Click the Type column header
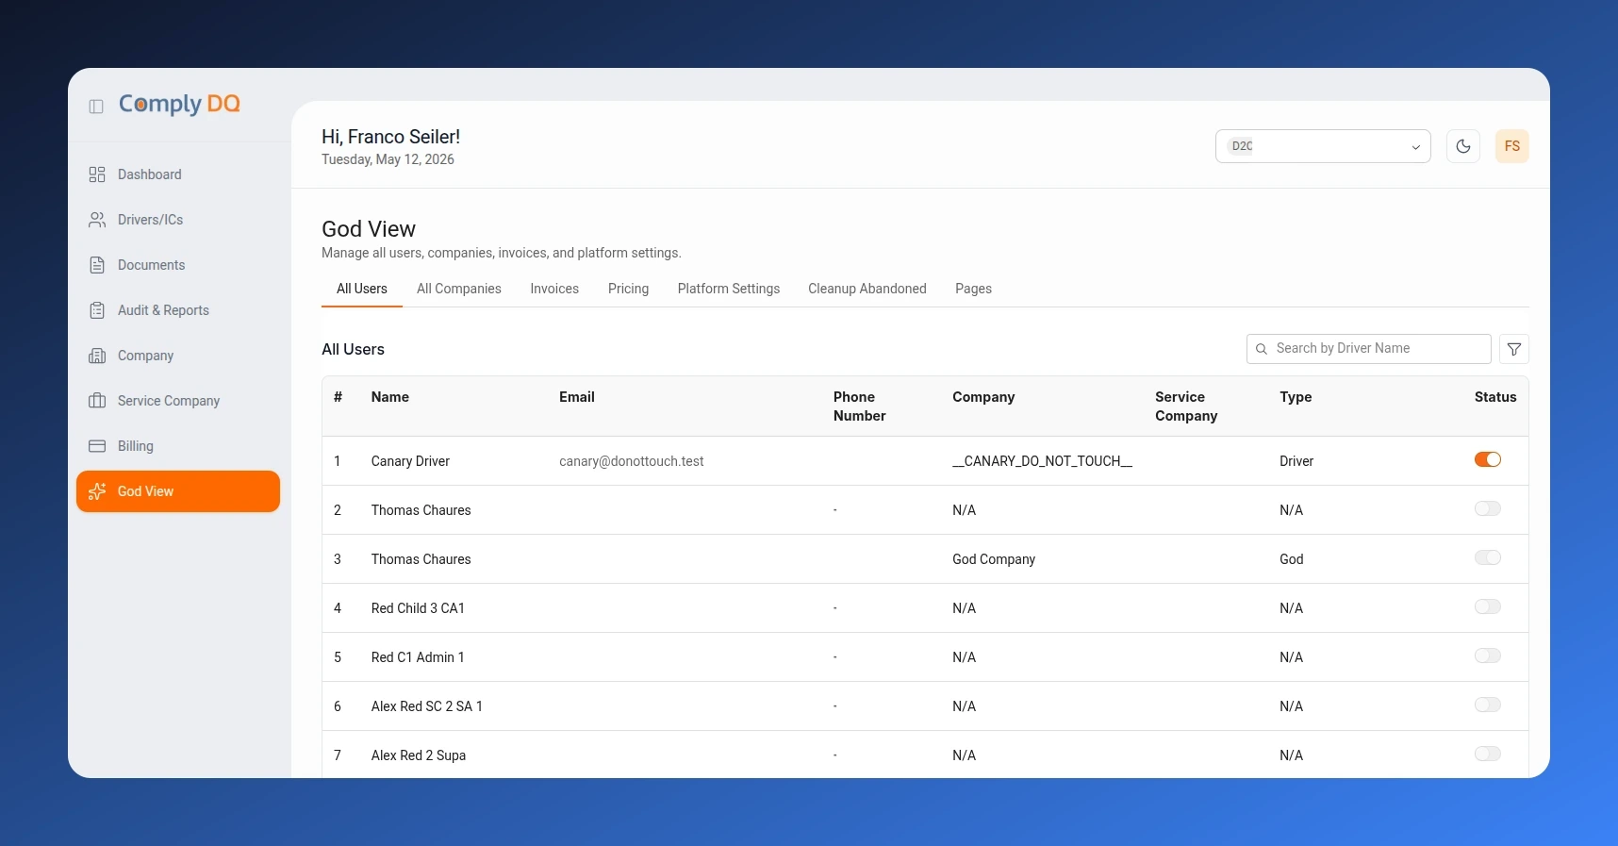This screenshot has height=846, width=1618. [1296, 397]
